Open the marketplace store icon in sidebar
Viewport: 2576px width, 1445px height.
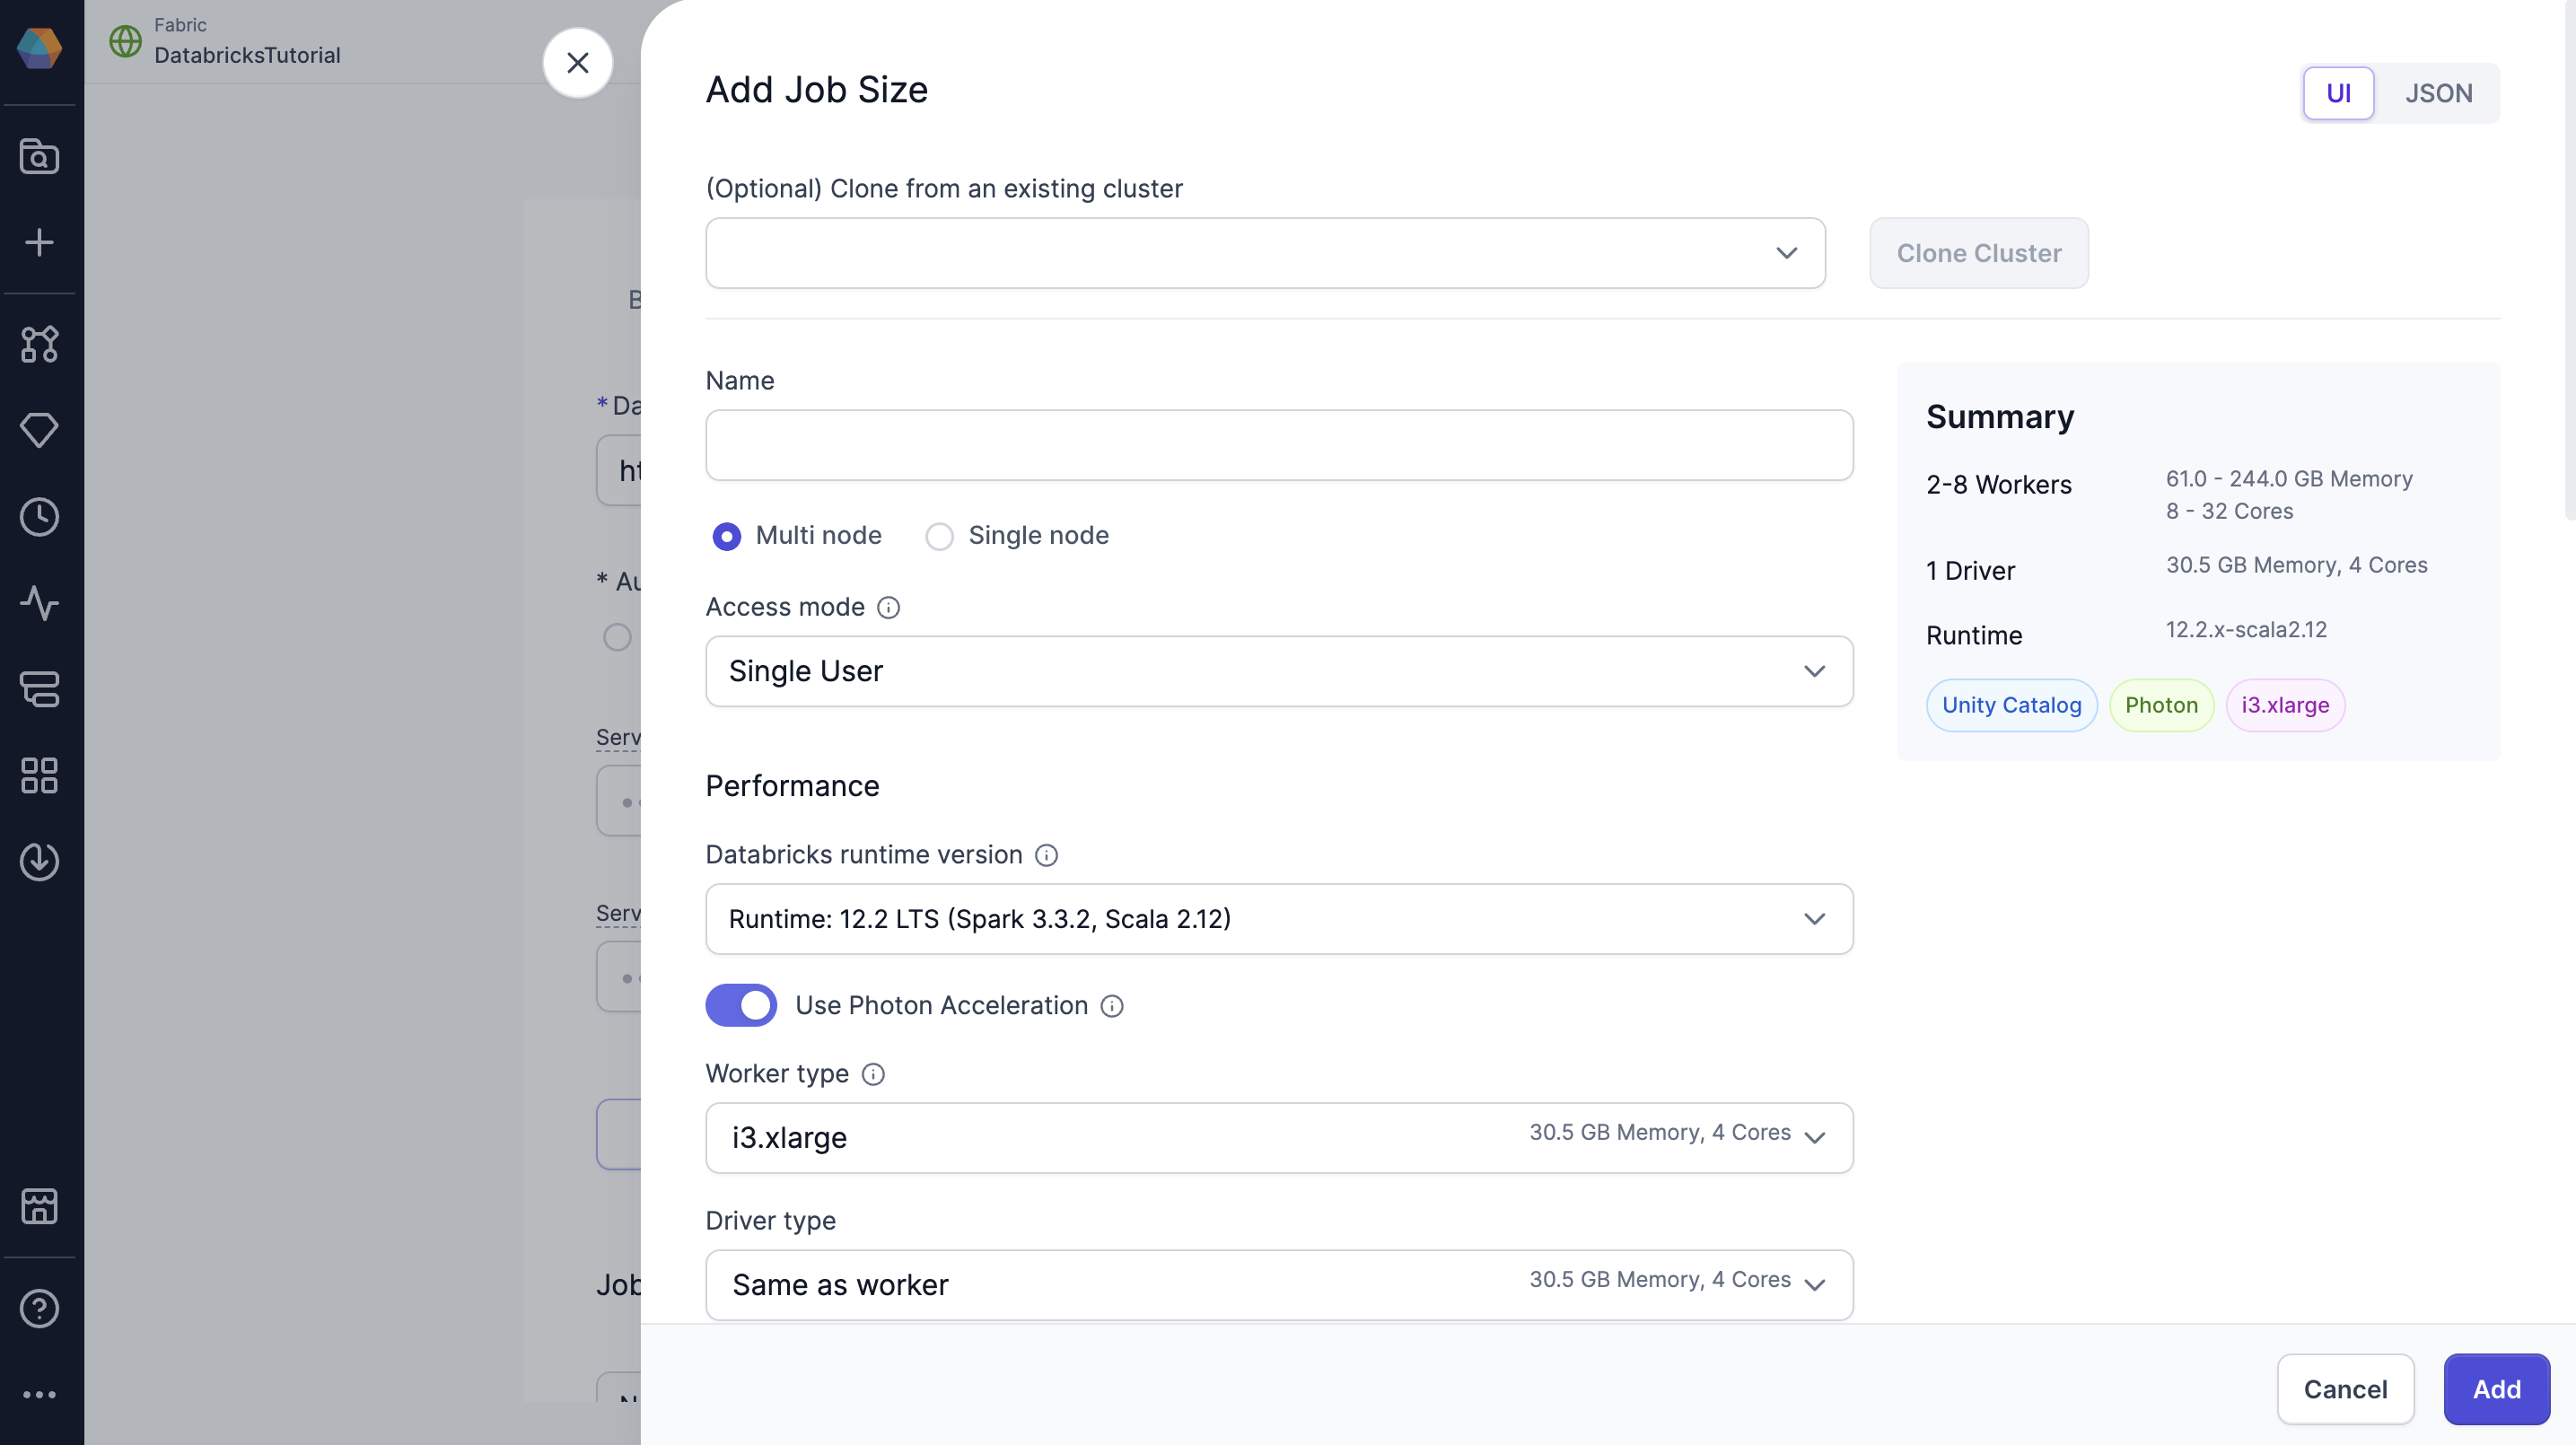tap(40, 1207)
